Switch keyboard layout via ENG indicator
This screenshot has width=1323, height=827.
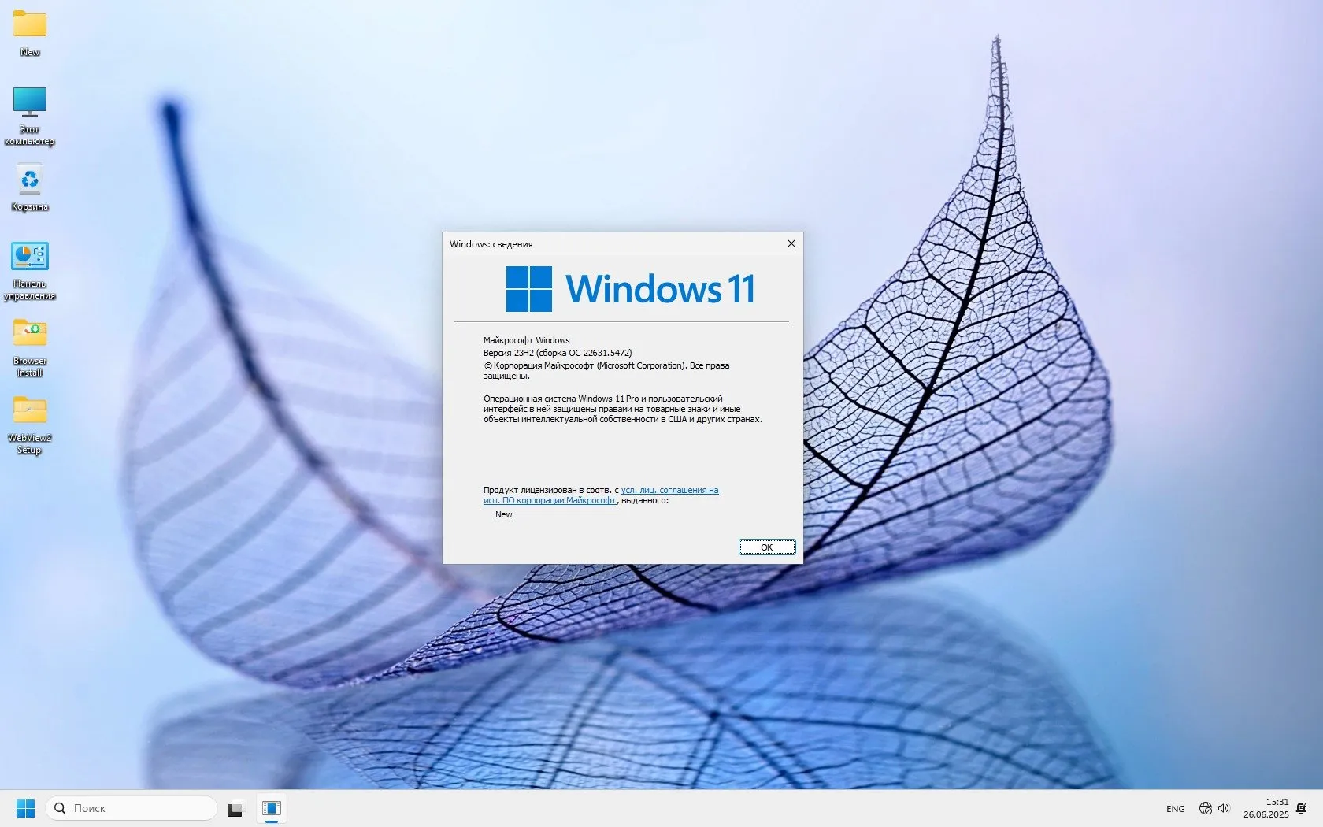click(1174, 808)
